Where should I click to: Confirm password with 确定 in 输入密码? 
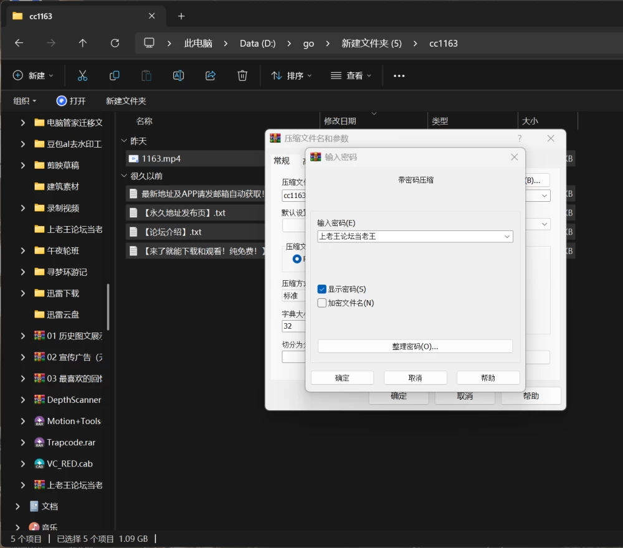[342, 377]
